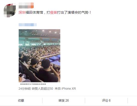Open 评论 6 comments section
Screen dimensions: 137x106
[x=106, y=101]
